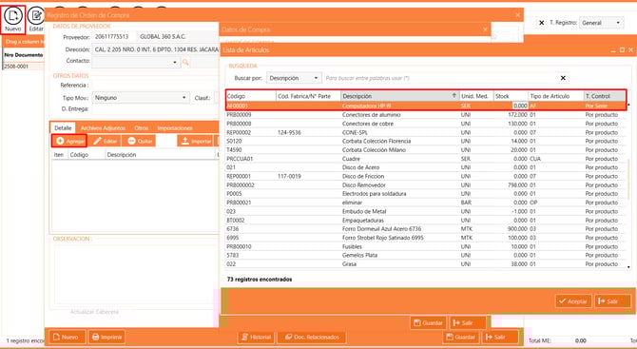Screen dimensions: 637x349
Task: Click the magnifier icon next to Contacto
Action: click(x=184, y=62)
